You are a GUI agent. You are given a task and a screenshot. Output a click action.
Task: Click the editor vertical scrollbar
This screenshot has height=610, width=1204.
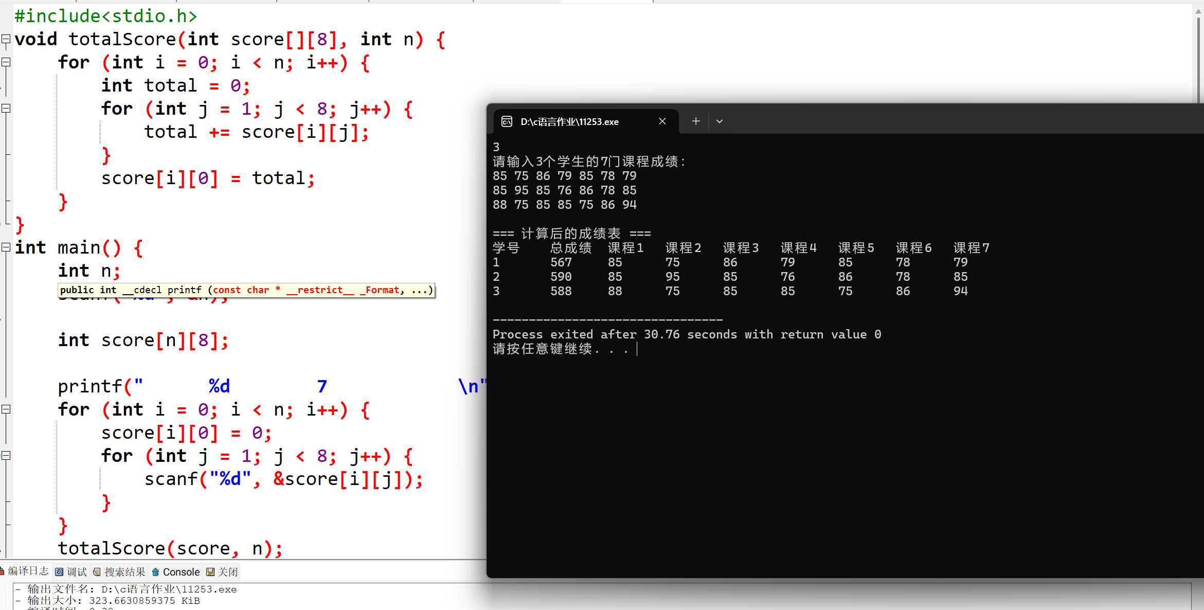click(x=1198, y=57)
